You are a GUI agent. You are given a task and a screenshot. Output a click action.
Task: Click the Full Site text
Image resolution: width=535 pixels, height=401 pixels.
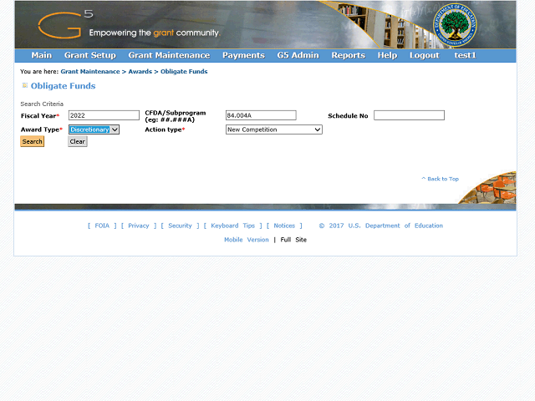click(293, 240)
